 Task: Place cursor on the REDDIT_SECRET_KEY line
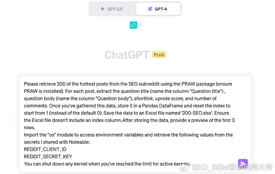48,156
